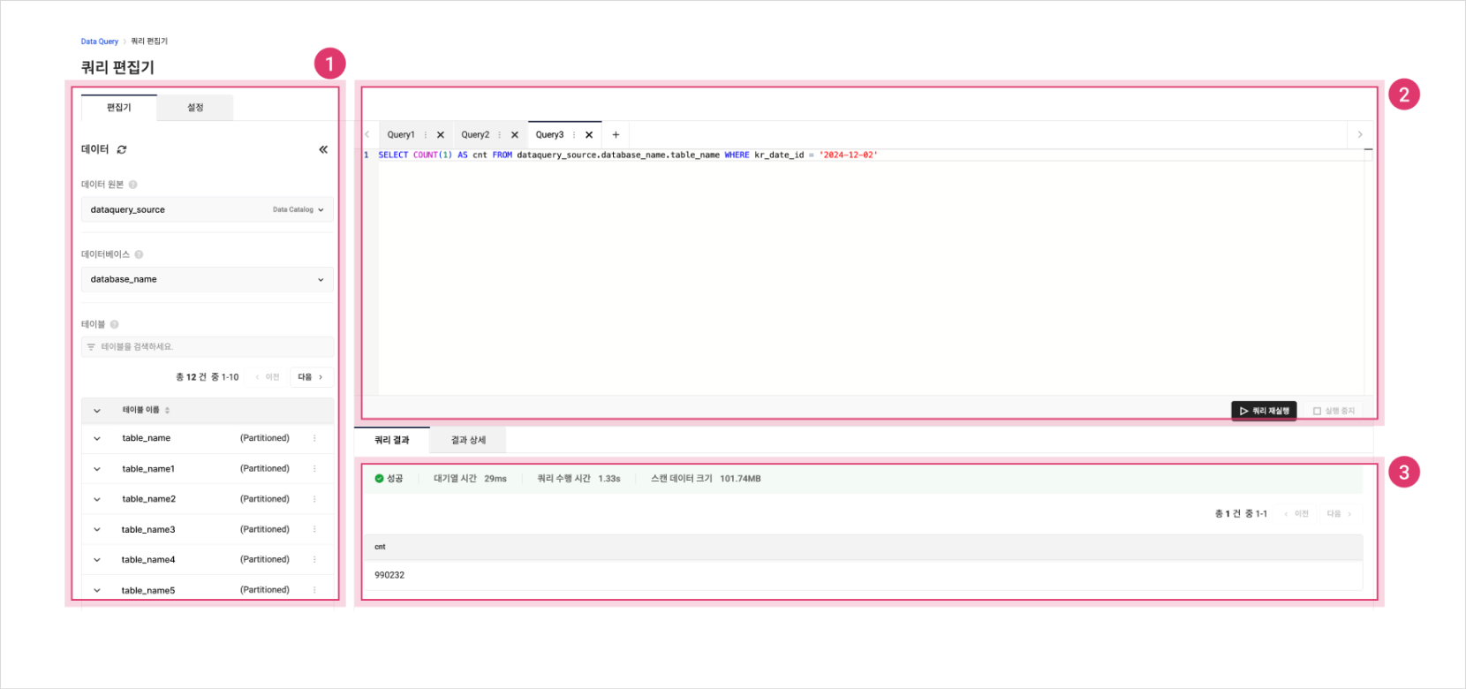
Task: Open Data Query breadcrumb link
Action: pyautogui.click(x=100, y=42)
